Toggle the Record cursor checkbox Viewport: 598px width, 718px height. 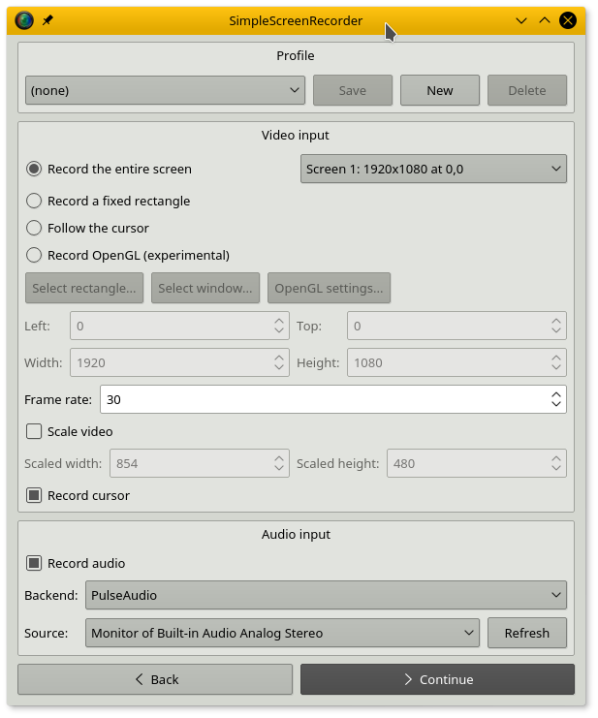34,496
